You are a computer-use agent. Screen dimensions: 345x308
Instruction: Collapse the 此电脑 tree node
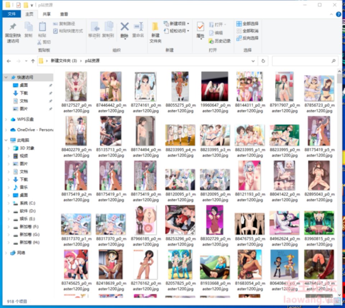(6, 140)
